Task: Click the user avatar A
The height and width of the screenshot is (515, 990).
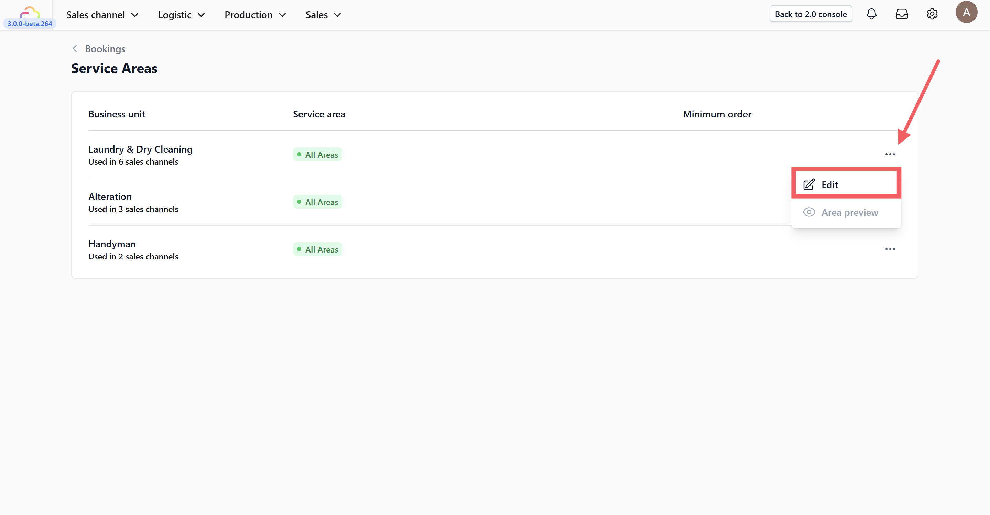Action: pos(966,13)
